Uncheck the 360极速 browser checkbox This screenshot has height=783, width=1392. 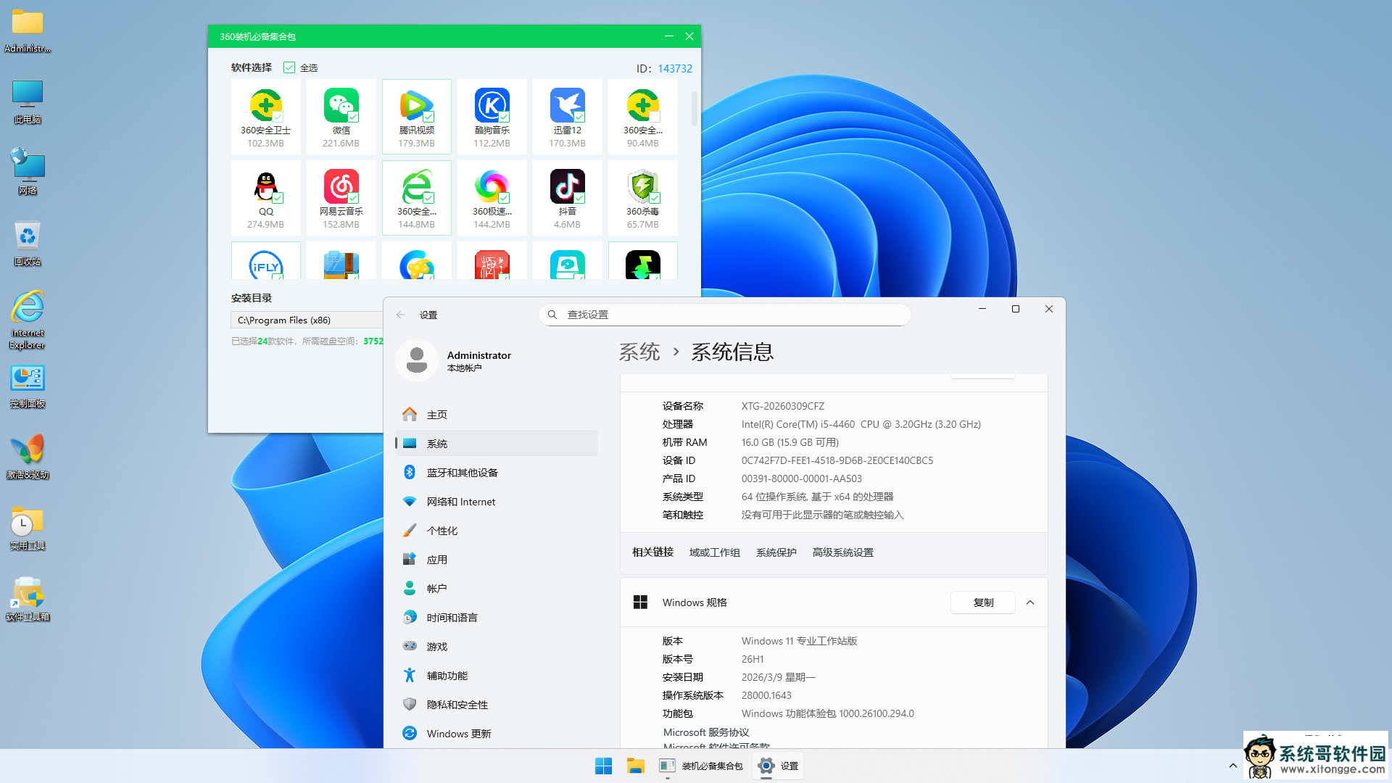tap(505, 198)
